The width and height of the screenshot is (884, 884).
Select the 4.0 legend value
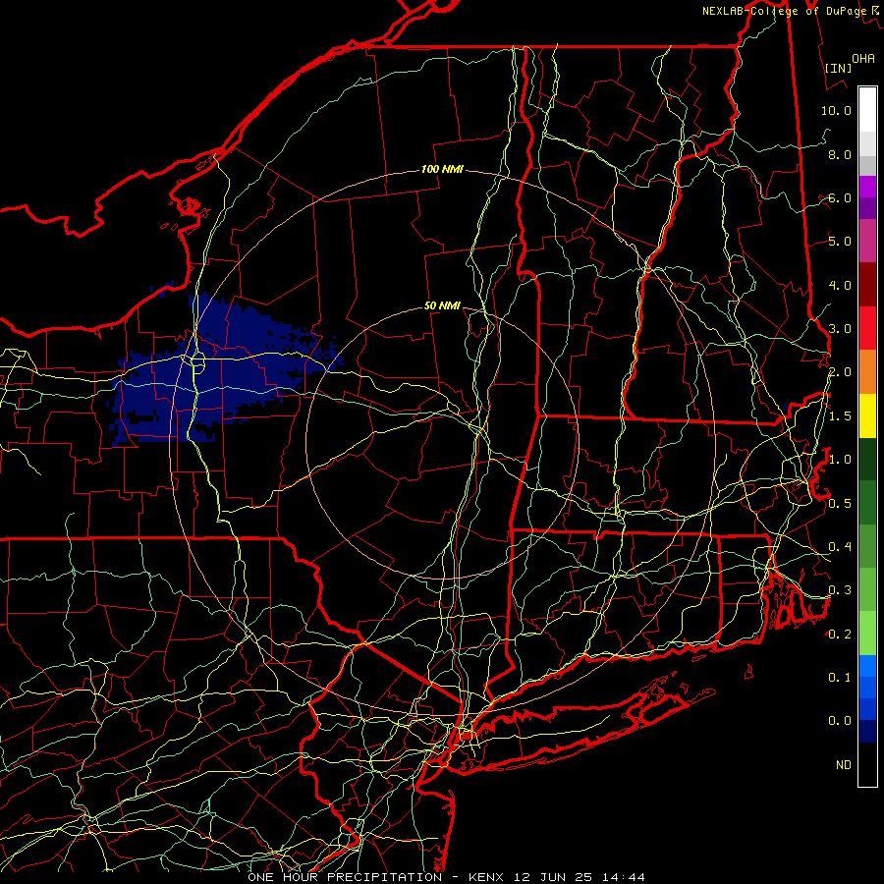[x=840, y=285]
